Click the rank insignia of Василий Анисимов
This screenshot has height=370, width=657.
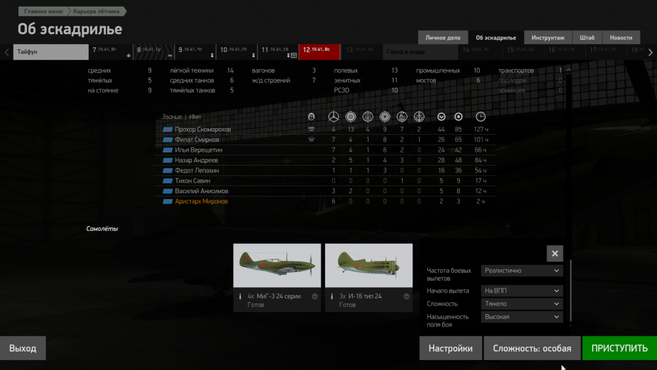(x=168, y=191)
